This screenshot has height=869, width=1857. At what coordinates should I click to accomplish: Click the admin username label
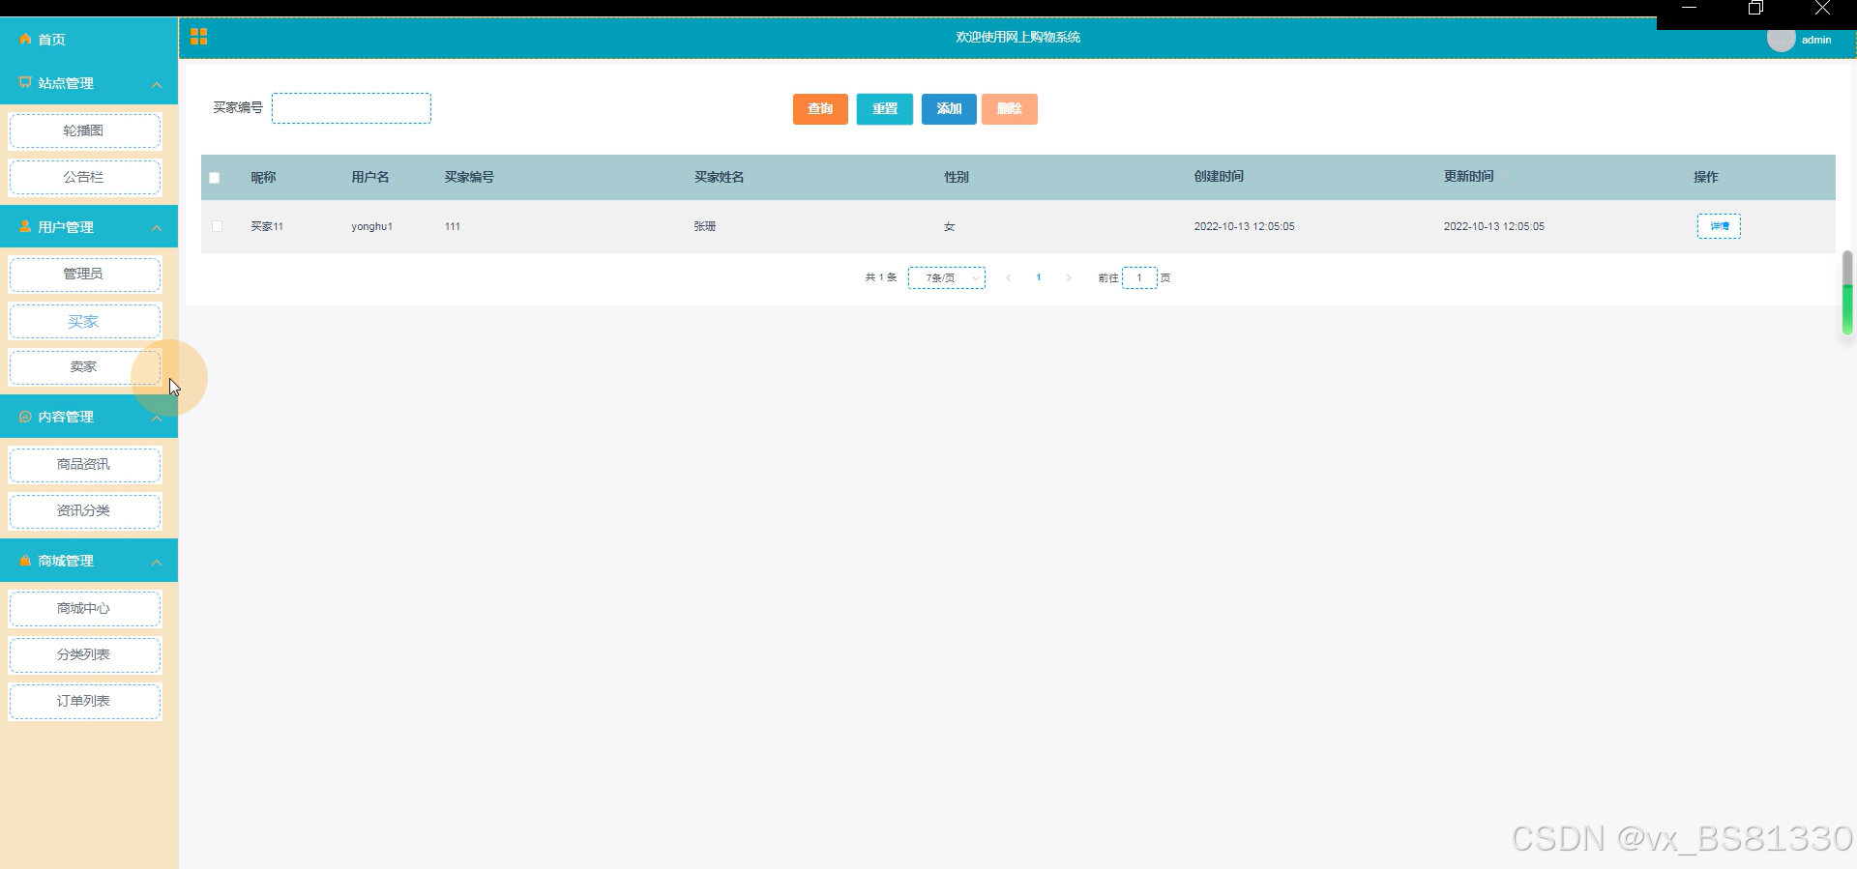[1816, 40]
